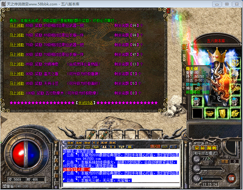Select the golden winged medal slot
This screenshot has width=243, height=190.
tap(235, 62)
